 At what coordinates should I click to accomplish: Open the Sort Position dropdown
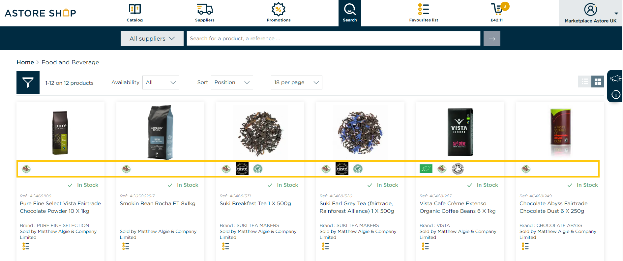pos(232,82)
